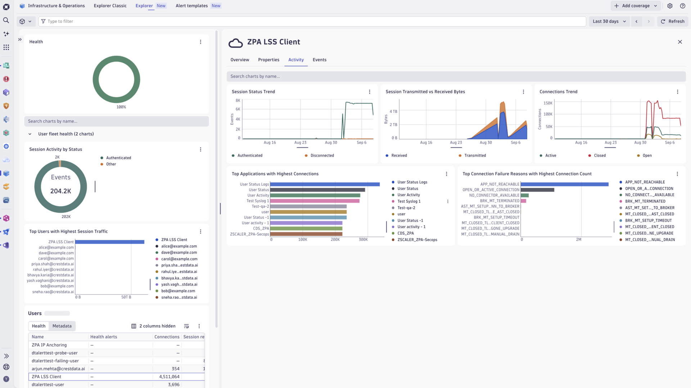Open Session Activity by Status options menu

click(200, 149)
